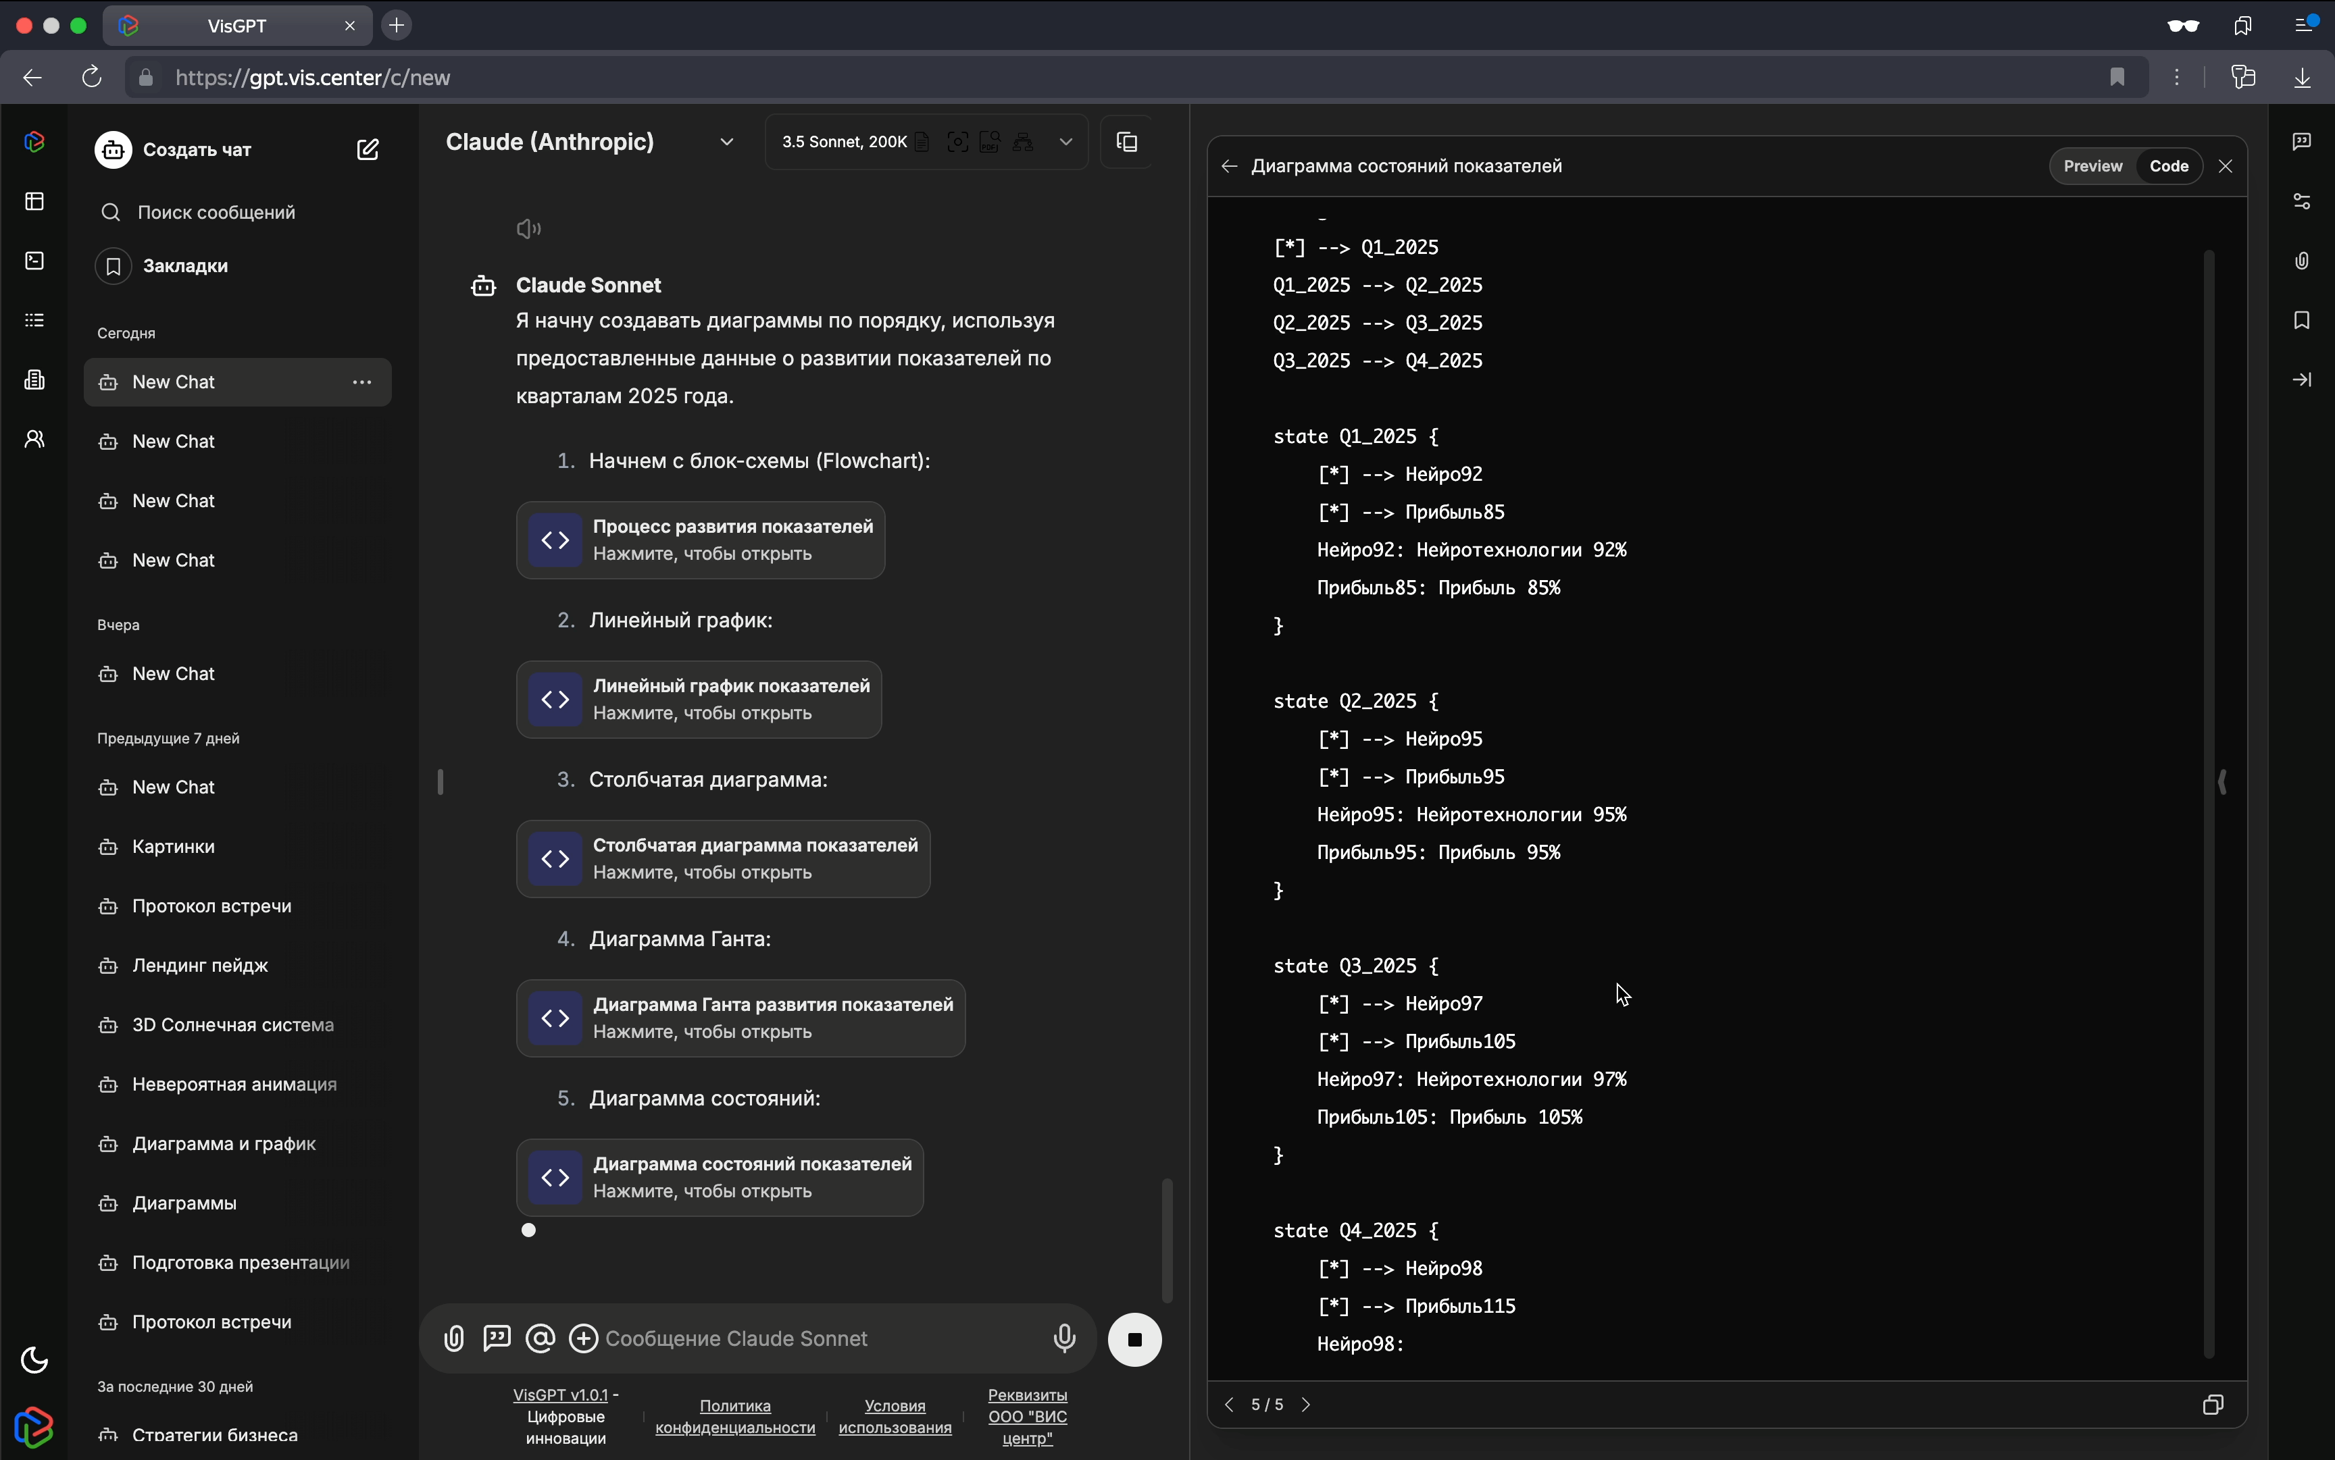Click the PDF search icon in model selector
This screenshot has height=1460, width=2335.
tap(989, 142)
